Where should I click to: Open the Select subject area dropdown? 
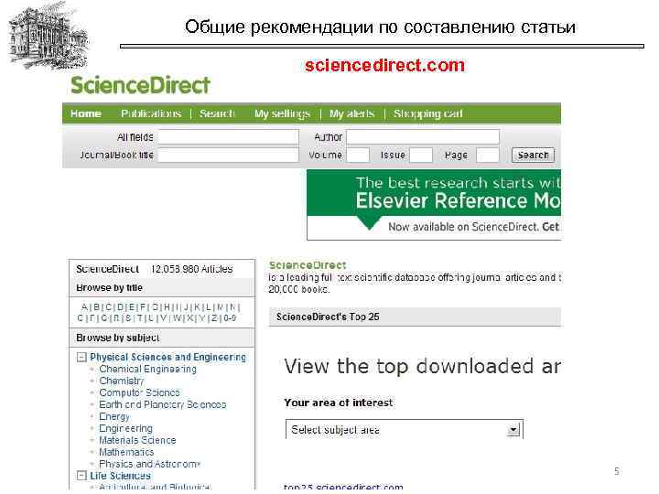405,429
